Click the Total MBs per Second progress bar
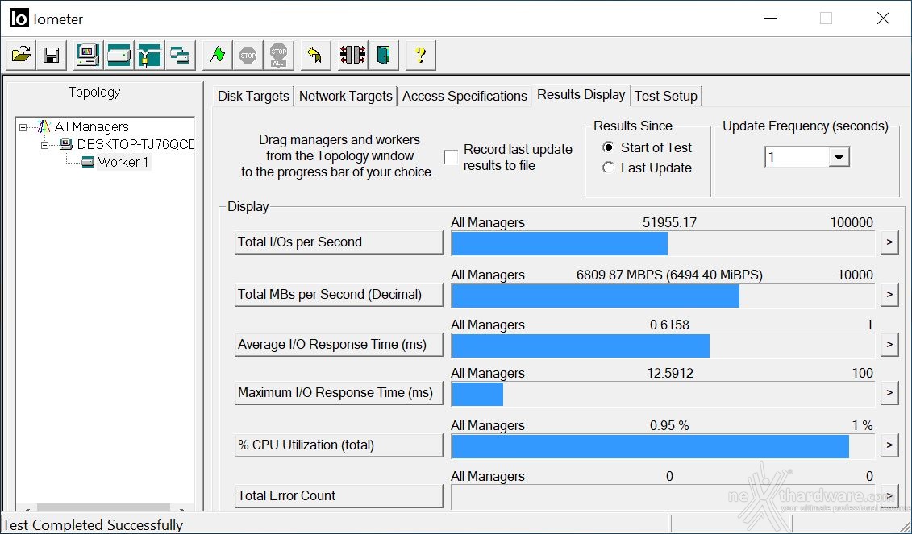Viewport: 912px width, 534px height. (663, 296)
